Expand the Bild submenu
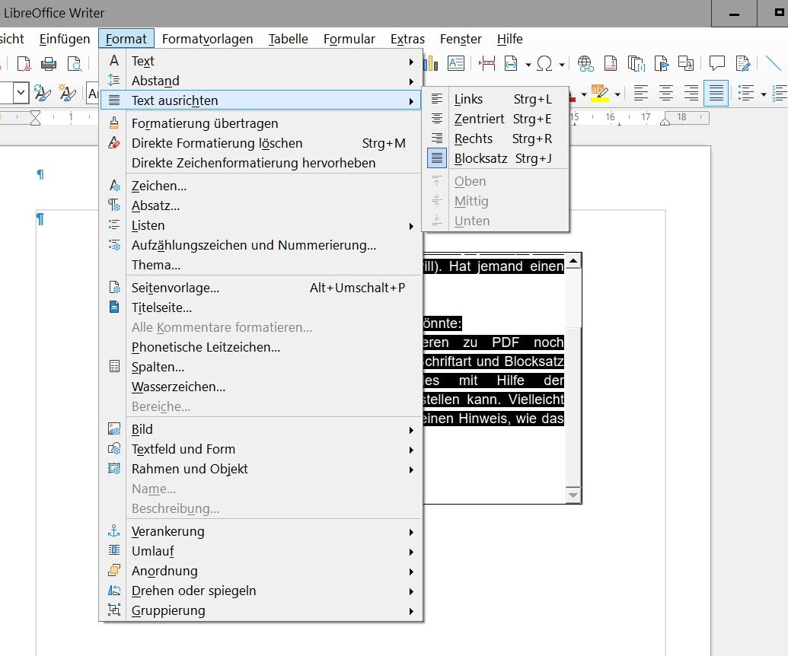The height and width of the screenshot is (656, 788). click(261, 429)
